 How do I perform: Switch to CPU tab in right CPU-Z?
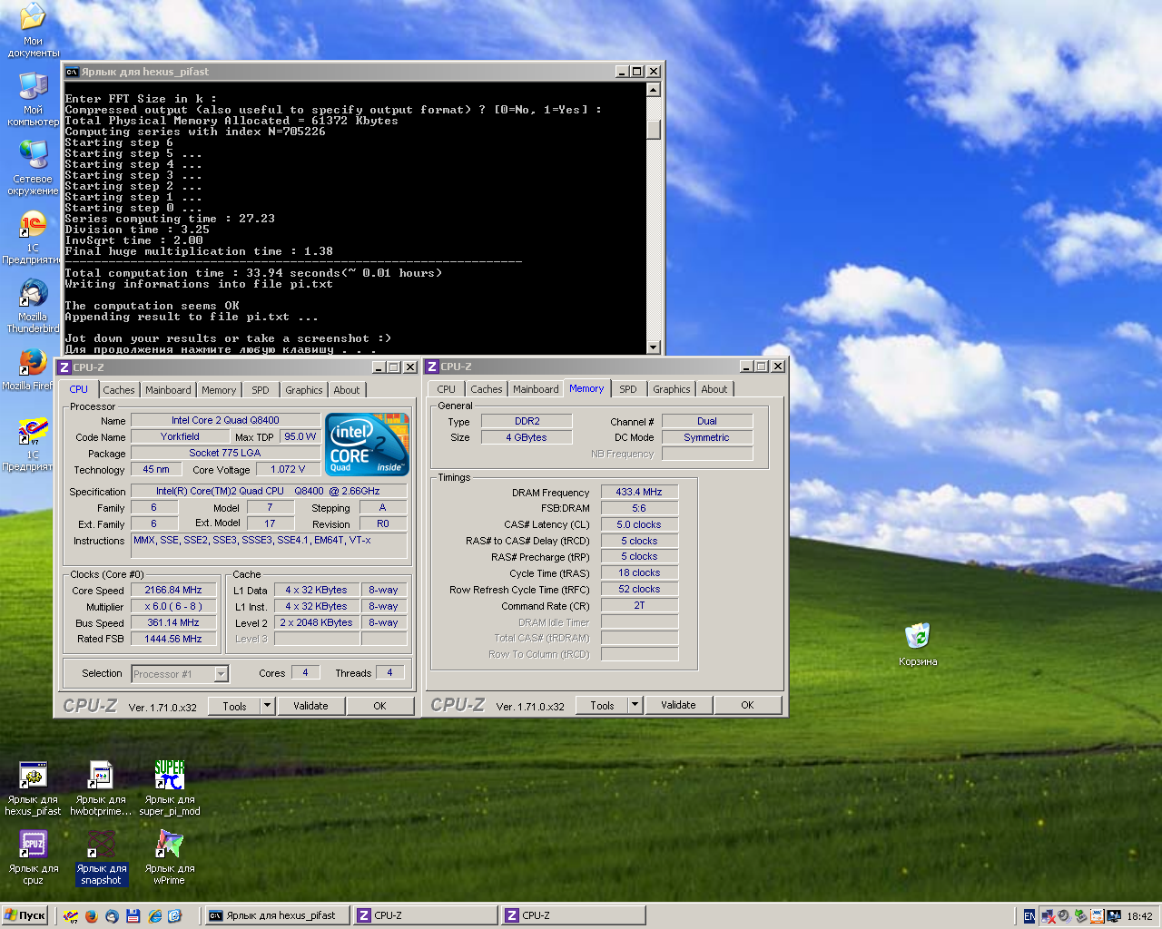(x=447, y=389)
